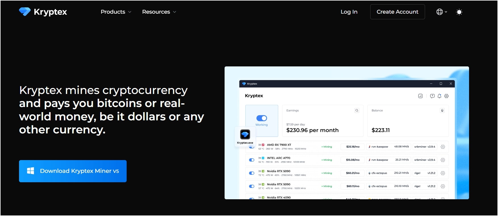
Task: Toggle the INTEL ARC A770 mining switch
Action: 252,160
